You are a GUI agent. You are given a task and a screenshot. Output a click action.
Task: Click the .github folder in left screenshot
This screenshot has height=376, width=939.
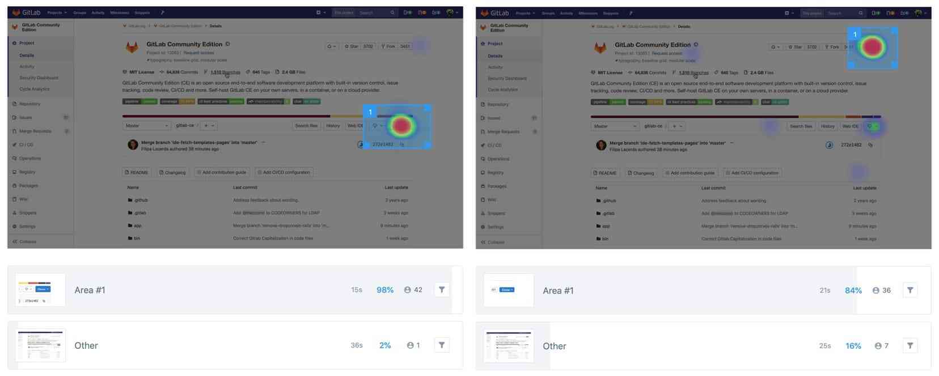[x=141, y=200]
